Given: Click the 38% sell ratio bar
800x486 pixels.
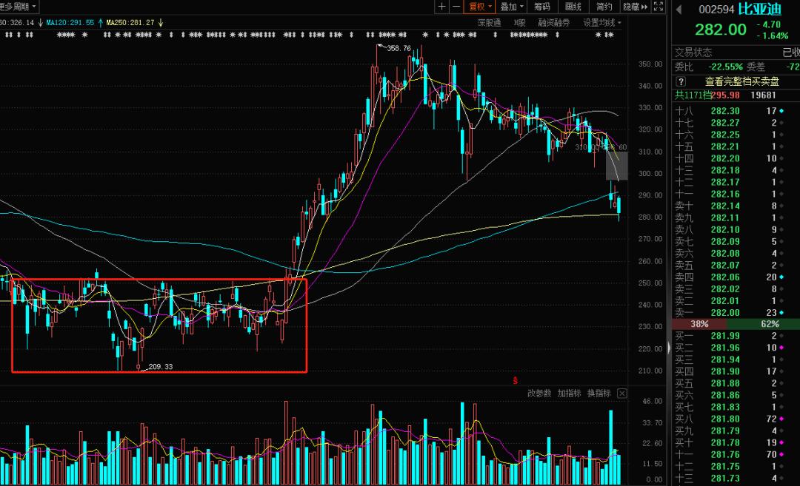Looking at the screenshot, I should pyautogui.click(x=699, y=324).
